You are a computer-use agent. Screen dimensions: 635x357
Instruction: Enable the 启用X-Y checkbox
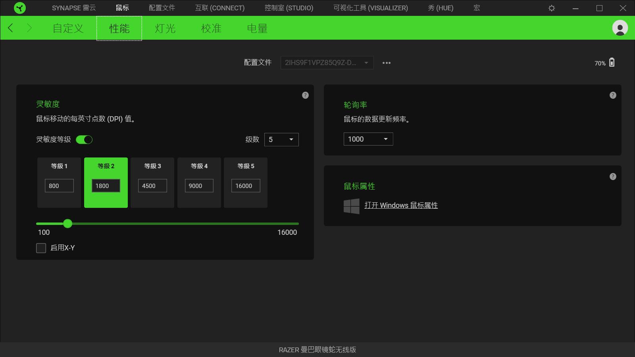[41, 248]
